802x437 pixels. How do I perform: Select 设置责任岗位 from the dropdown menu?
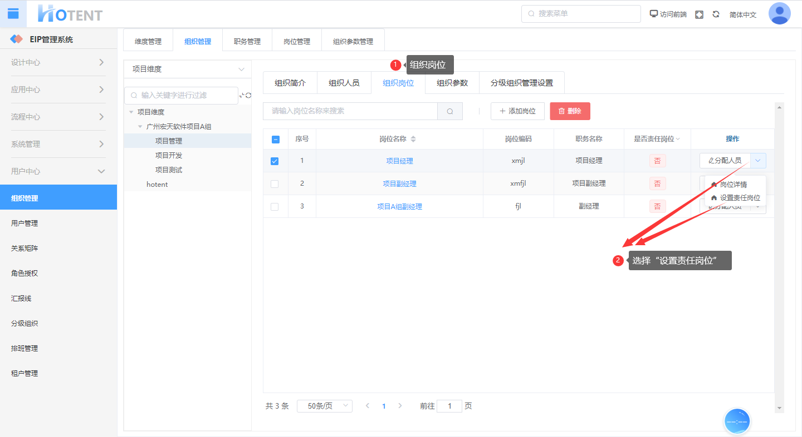pyautogui.click(x=739, y=198)
